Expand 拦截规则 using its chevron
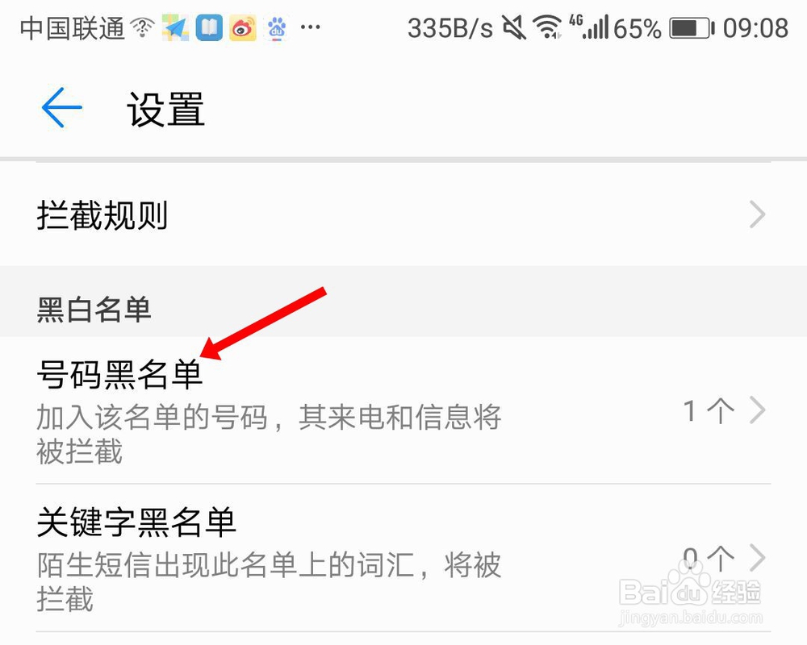This screenshot has height=645, width=807. [x=758, y=214]
